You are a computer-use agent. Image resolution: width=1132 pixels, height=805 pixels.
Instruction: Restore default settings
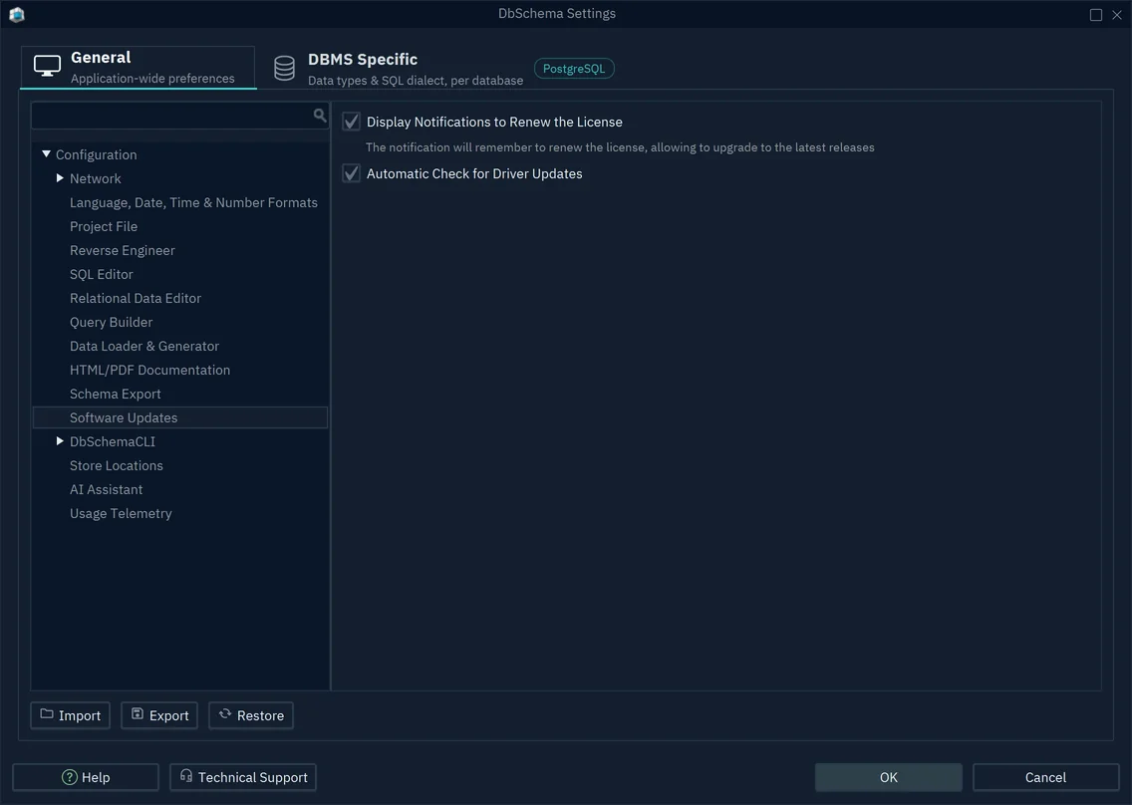[x=251, y=715]
